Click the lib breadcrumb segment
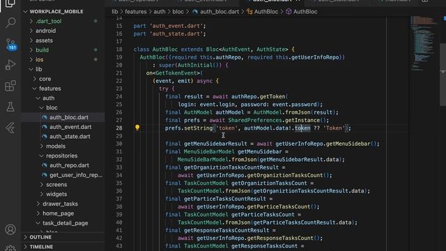 [x=114, y=12]
